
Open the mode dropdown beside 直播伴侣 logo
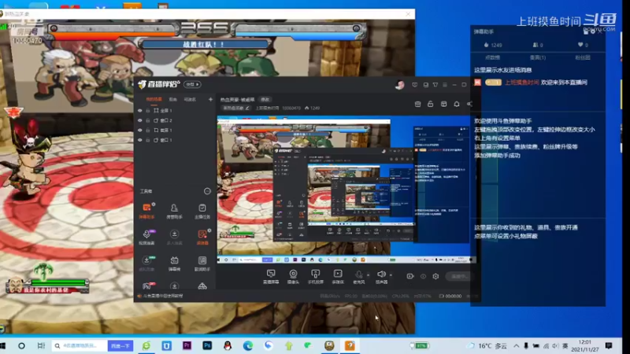192,84
